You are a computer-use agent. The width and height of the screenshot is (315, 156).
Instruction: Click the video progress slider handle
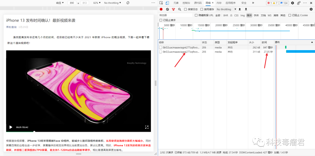pos(34,132)
